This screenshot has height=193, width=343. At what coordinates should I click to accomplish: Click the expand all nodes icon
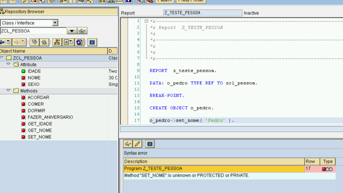pyautogui.click(x=34, y=42)
